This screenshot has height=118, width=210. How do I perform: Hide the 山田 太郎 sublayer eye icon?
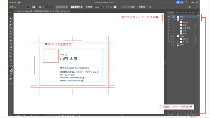(169, 28)
